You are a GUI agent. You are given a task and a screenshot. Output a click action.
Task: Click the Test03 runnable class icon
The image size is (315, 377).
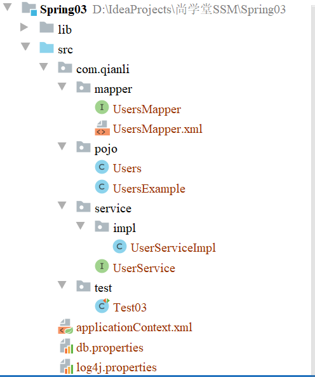point(102,306)
